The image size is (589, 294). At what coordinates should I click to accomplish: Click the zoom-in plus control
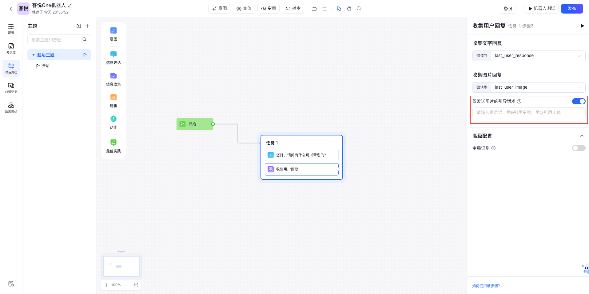(106, 285)
